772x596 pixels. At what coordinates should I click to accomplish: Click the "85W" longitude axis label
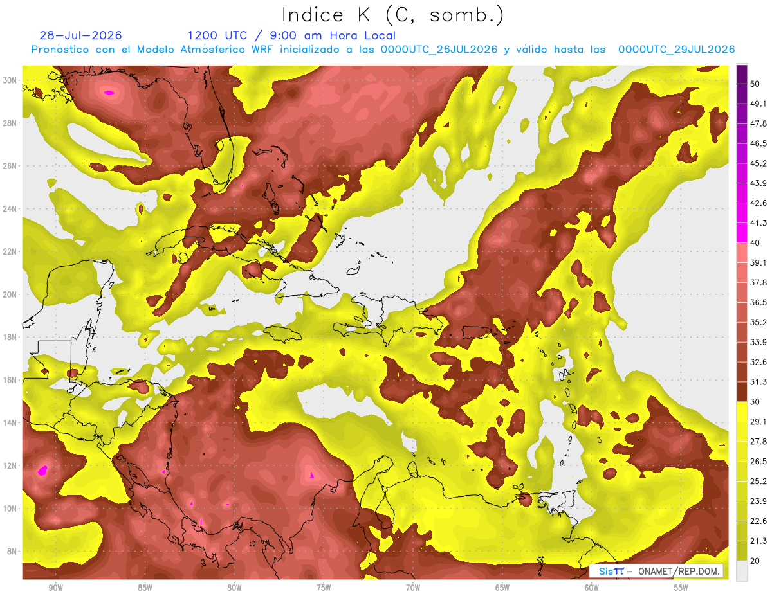[145, 588]
